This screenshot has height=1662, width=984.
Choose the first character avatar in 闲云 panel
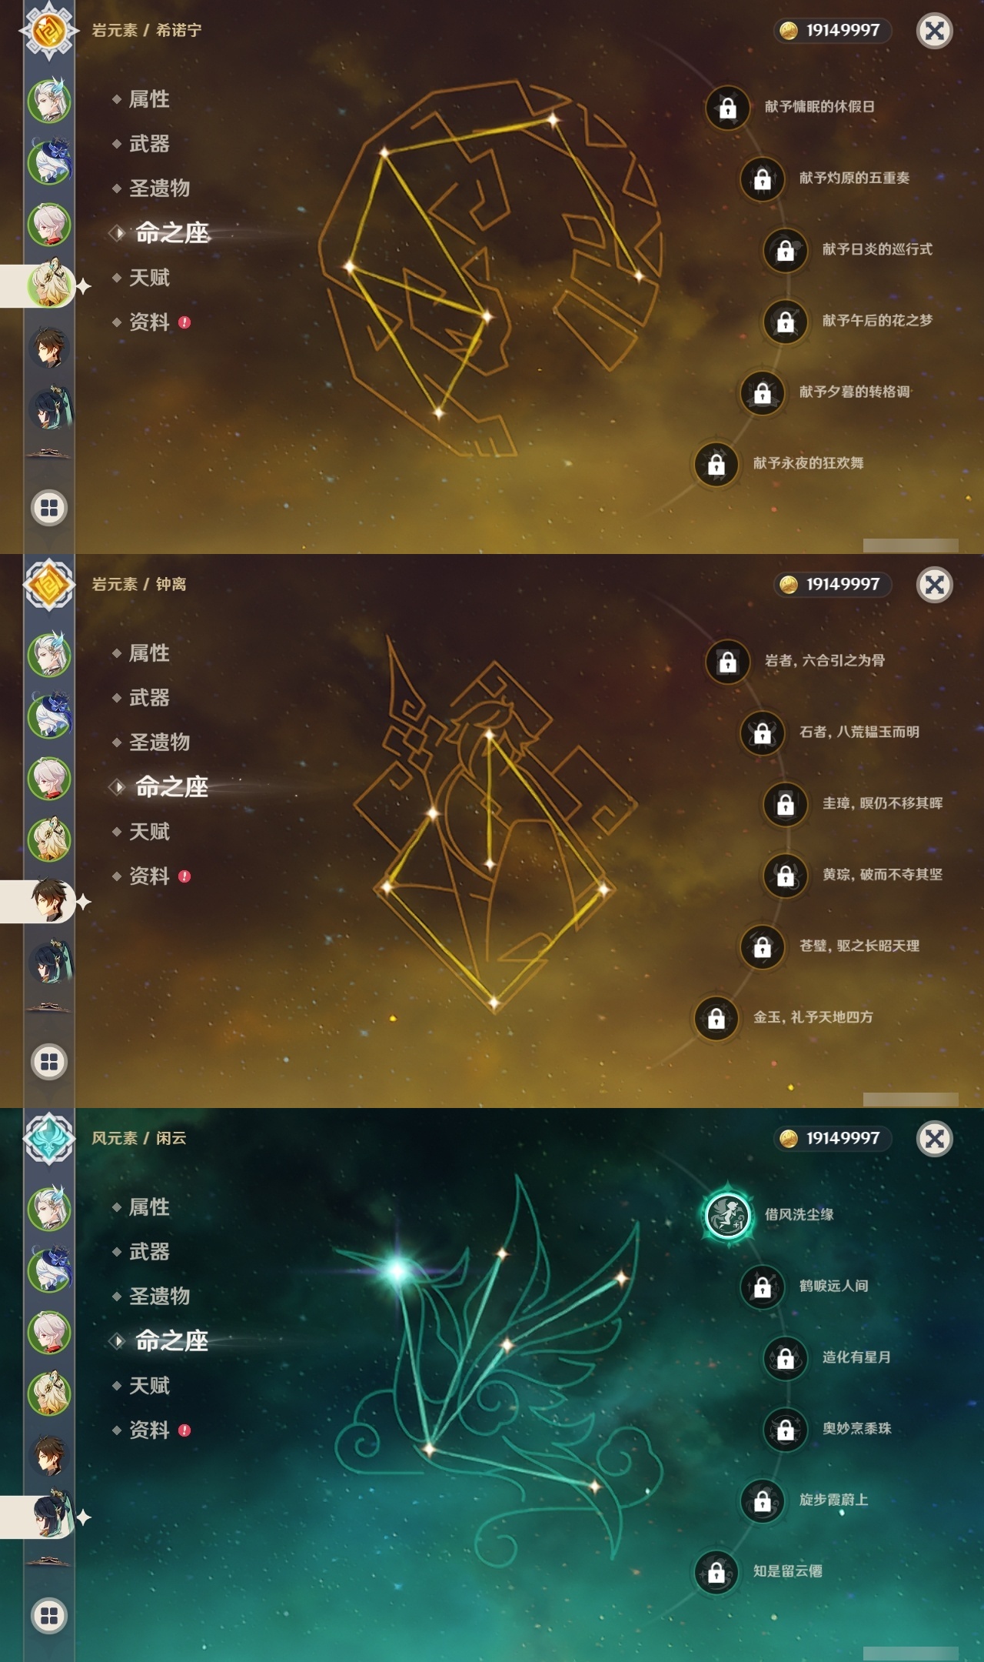tap(51, 1208)
